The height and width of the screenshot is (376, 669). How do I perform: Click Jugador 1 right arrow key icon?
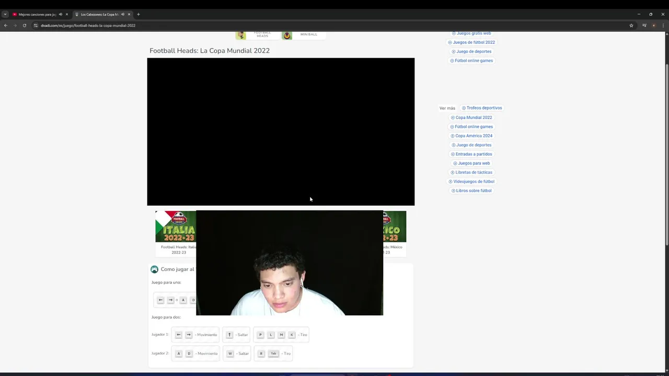tap(189, 335)
